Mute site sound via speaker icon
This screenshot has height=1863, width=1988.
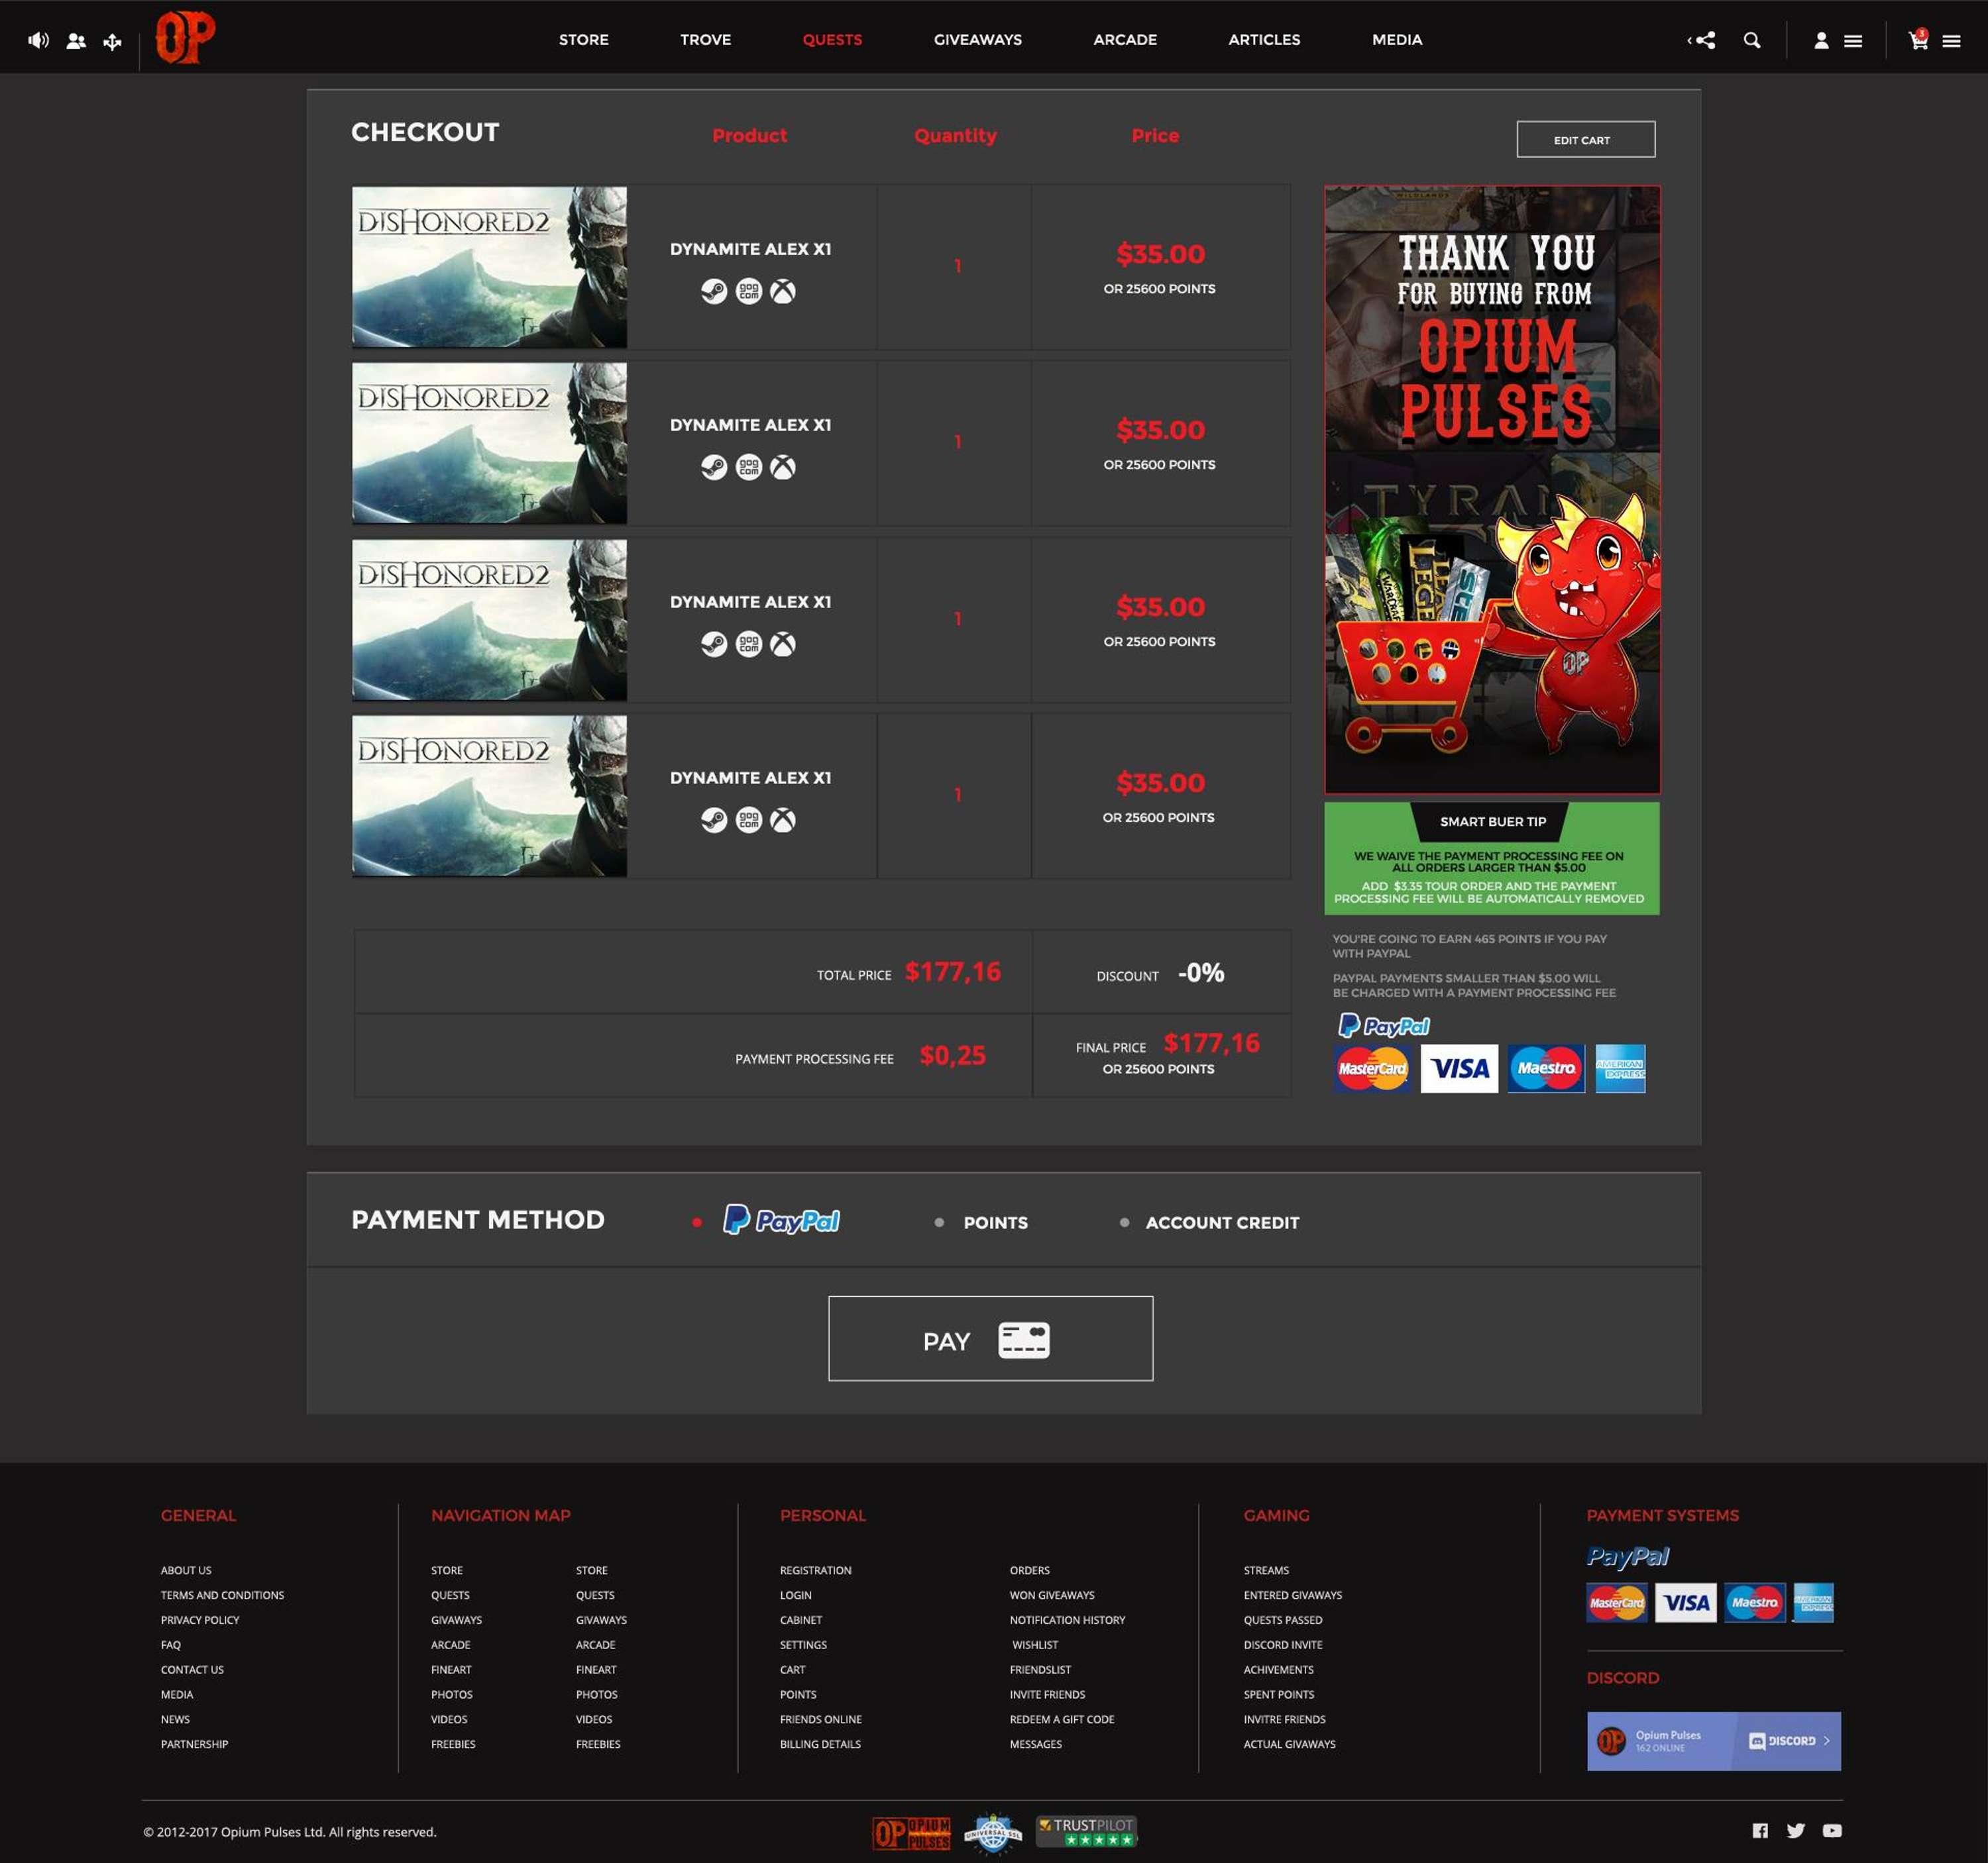[38, 41]
